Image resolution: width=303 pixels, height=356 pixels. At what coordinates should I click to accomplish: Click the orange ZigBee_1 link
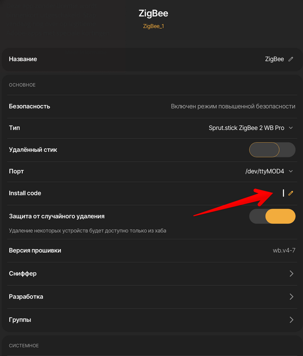click(x=153, y=26)
